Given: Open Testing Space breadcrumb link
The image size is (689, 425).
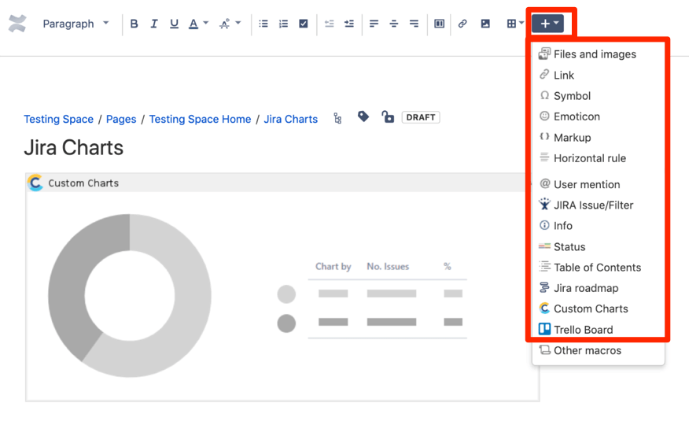Looking at the screenshot, I should pos(58,119).
